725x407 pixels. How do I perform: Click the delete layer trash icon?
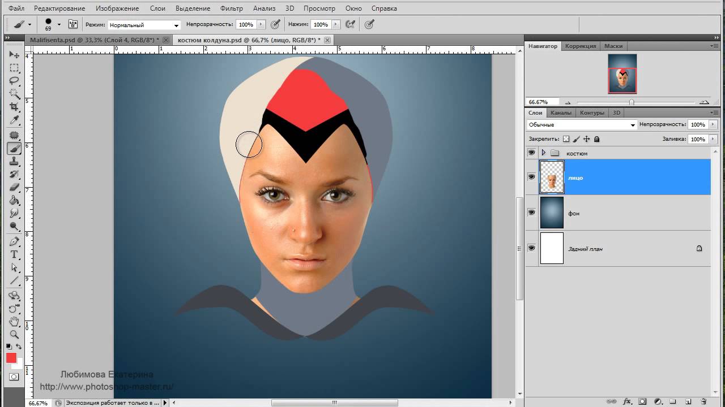[703, 401]
